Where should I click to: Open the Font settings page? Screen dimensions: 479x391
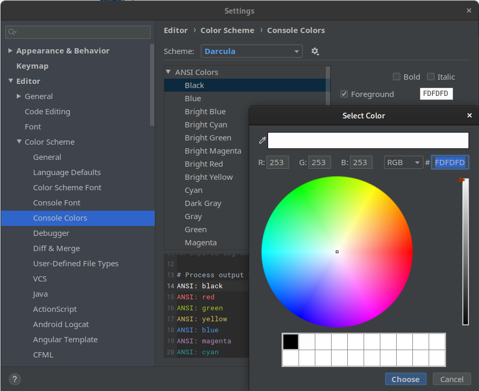tap(33, 127)
